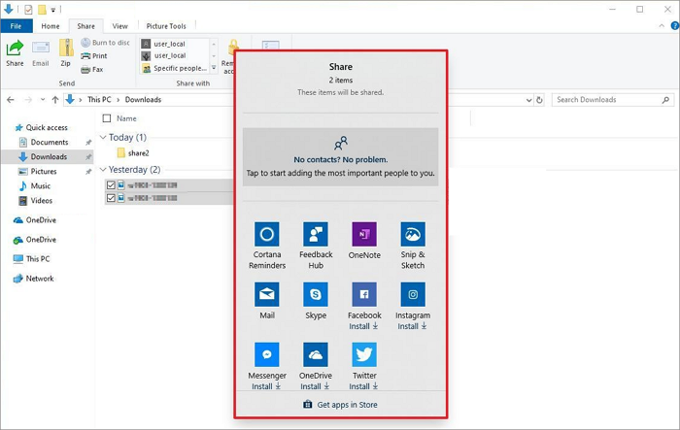This screenshot has width=680, height=430.
Task: Share items via Mail app
Action: pos(267,294)
